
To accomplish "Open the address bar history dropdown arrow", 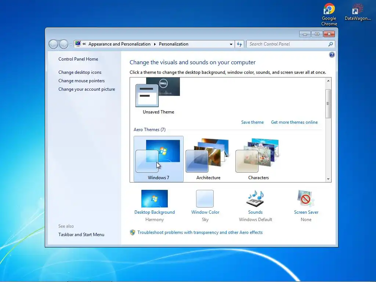I will (231, 44).
